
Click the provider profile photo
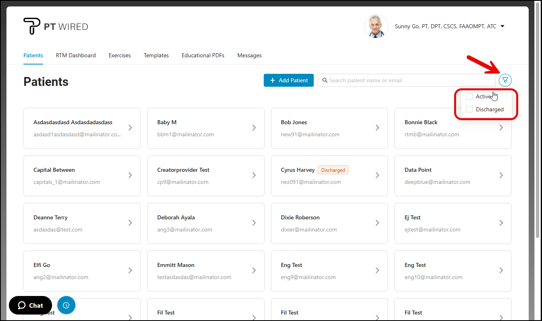click(376, 27)
